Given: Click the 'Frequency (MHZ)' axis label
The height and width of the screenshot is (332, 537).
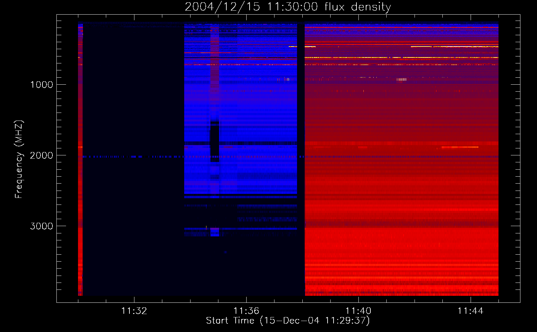Looking at the screenshot, I should [x=19, y=159].
